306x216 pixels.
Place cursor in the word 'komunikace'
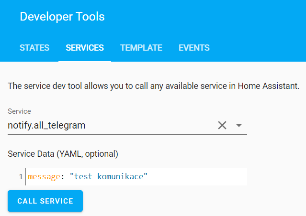(120, 176)
